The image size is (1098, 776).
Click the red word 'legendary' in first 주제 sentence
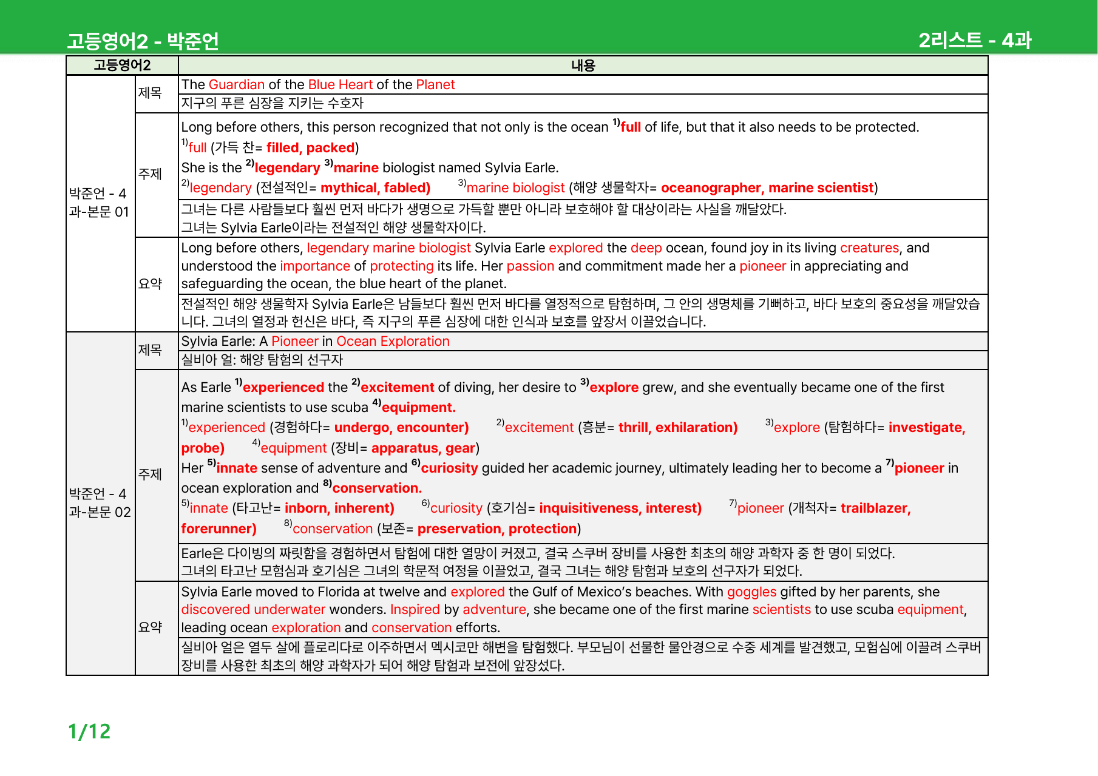287,167
